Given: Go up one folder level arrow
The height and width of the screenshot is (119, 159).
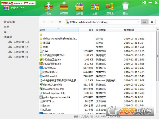Looking at the screenshot, I should [x=60, y=22].
